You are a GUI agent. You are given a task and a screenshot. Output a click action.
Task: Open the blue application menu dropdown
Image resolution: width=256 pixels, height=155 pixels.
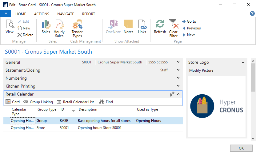pyautogui.click(x=6, y=14)
